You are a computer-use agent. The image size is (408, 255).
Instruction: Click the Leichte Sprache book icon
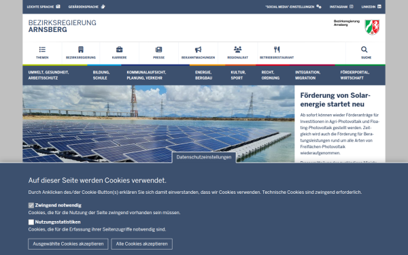point(58,7)
